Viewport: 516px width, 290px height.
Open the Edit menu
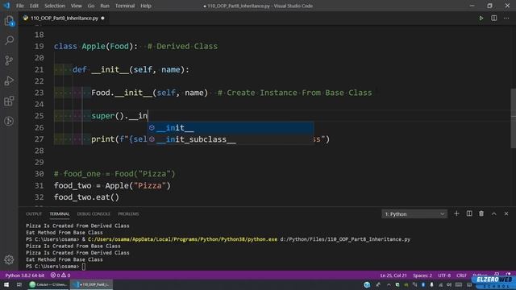point(34,6)
